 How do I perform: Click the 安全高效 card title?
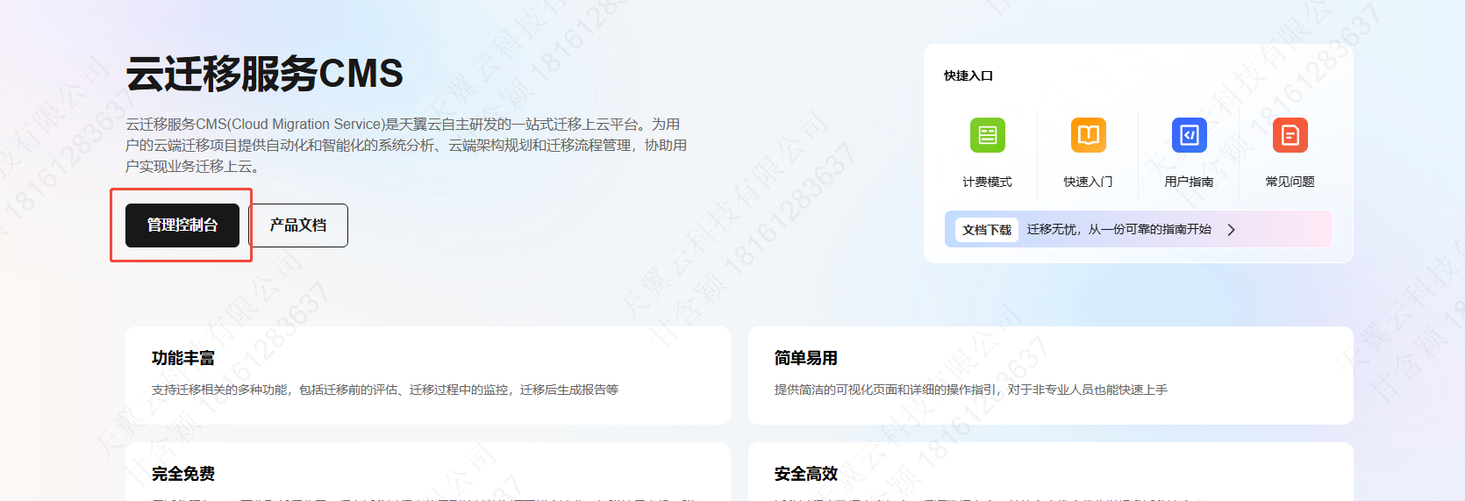[806, 474]
